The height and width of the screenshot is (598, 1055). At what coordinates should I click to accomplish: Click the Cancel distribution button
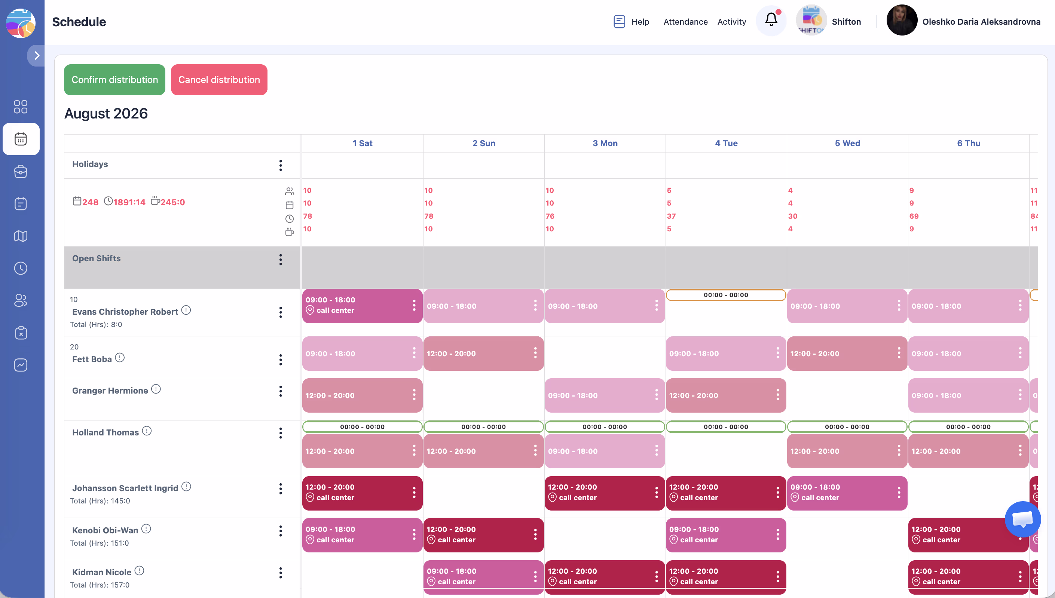click(219, 80)
